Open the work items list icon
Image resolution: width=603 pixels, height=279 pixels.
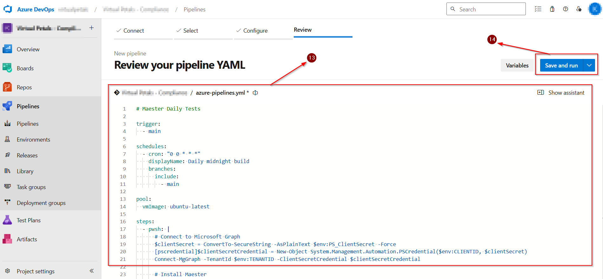tap(538, 9)
